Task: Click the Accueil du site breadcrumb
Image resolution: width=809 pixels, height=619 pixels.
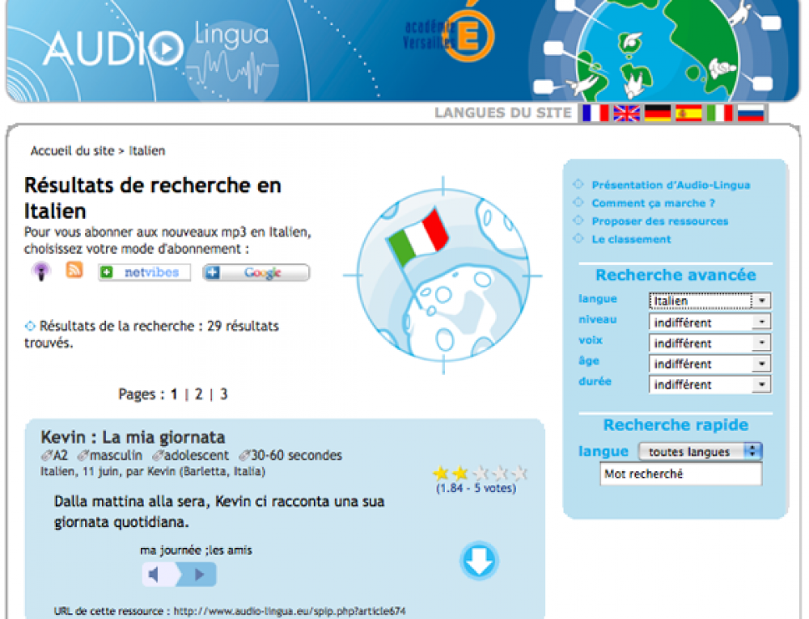Action: [x=73, y=151]
